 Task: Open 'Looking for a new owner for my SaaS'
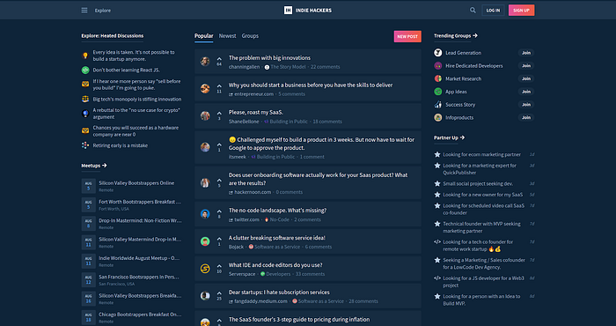pyautogui.click(x=483, y=195)
